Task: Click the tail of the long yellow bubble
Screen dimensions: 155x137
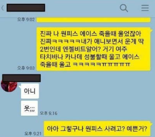Action: (151, 30)
